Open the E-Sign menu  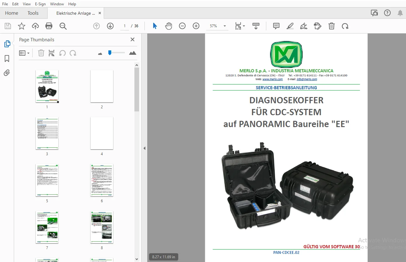click(40, 4)
